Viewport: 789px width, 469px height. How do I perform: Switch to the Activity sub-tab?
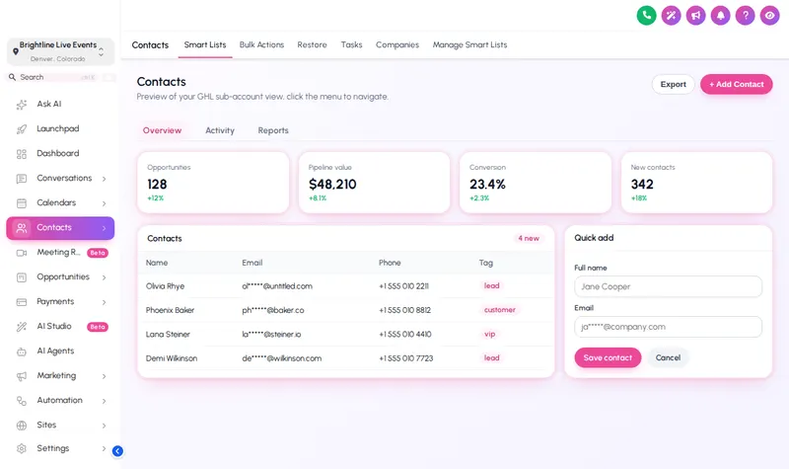point(220,130)
